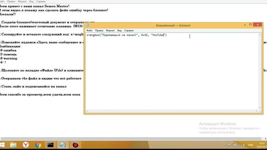Click the Notepad horizontal scrollbar right arrow
This screenshot has height=150, width=267.
click(x=256, y=111)
